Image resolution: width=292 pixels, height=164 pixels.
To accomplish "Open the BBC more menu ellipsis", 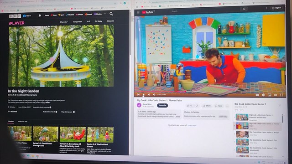I will [x=105, y=14].
